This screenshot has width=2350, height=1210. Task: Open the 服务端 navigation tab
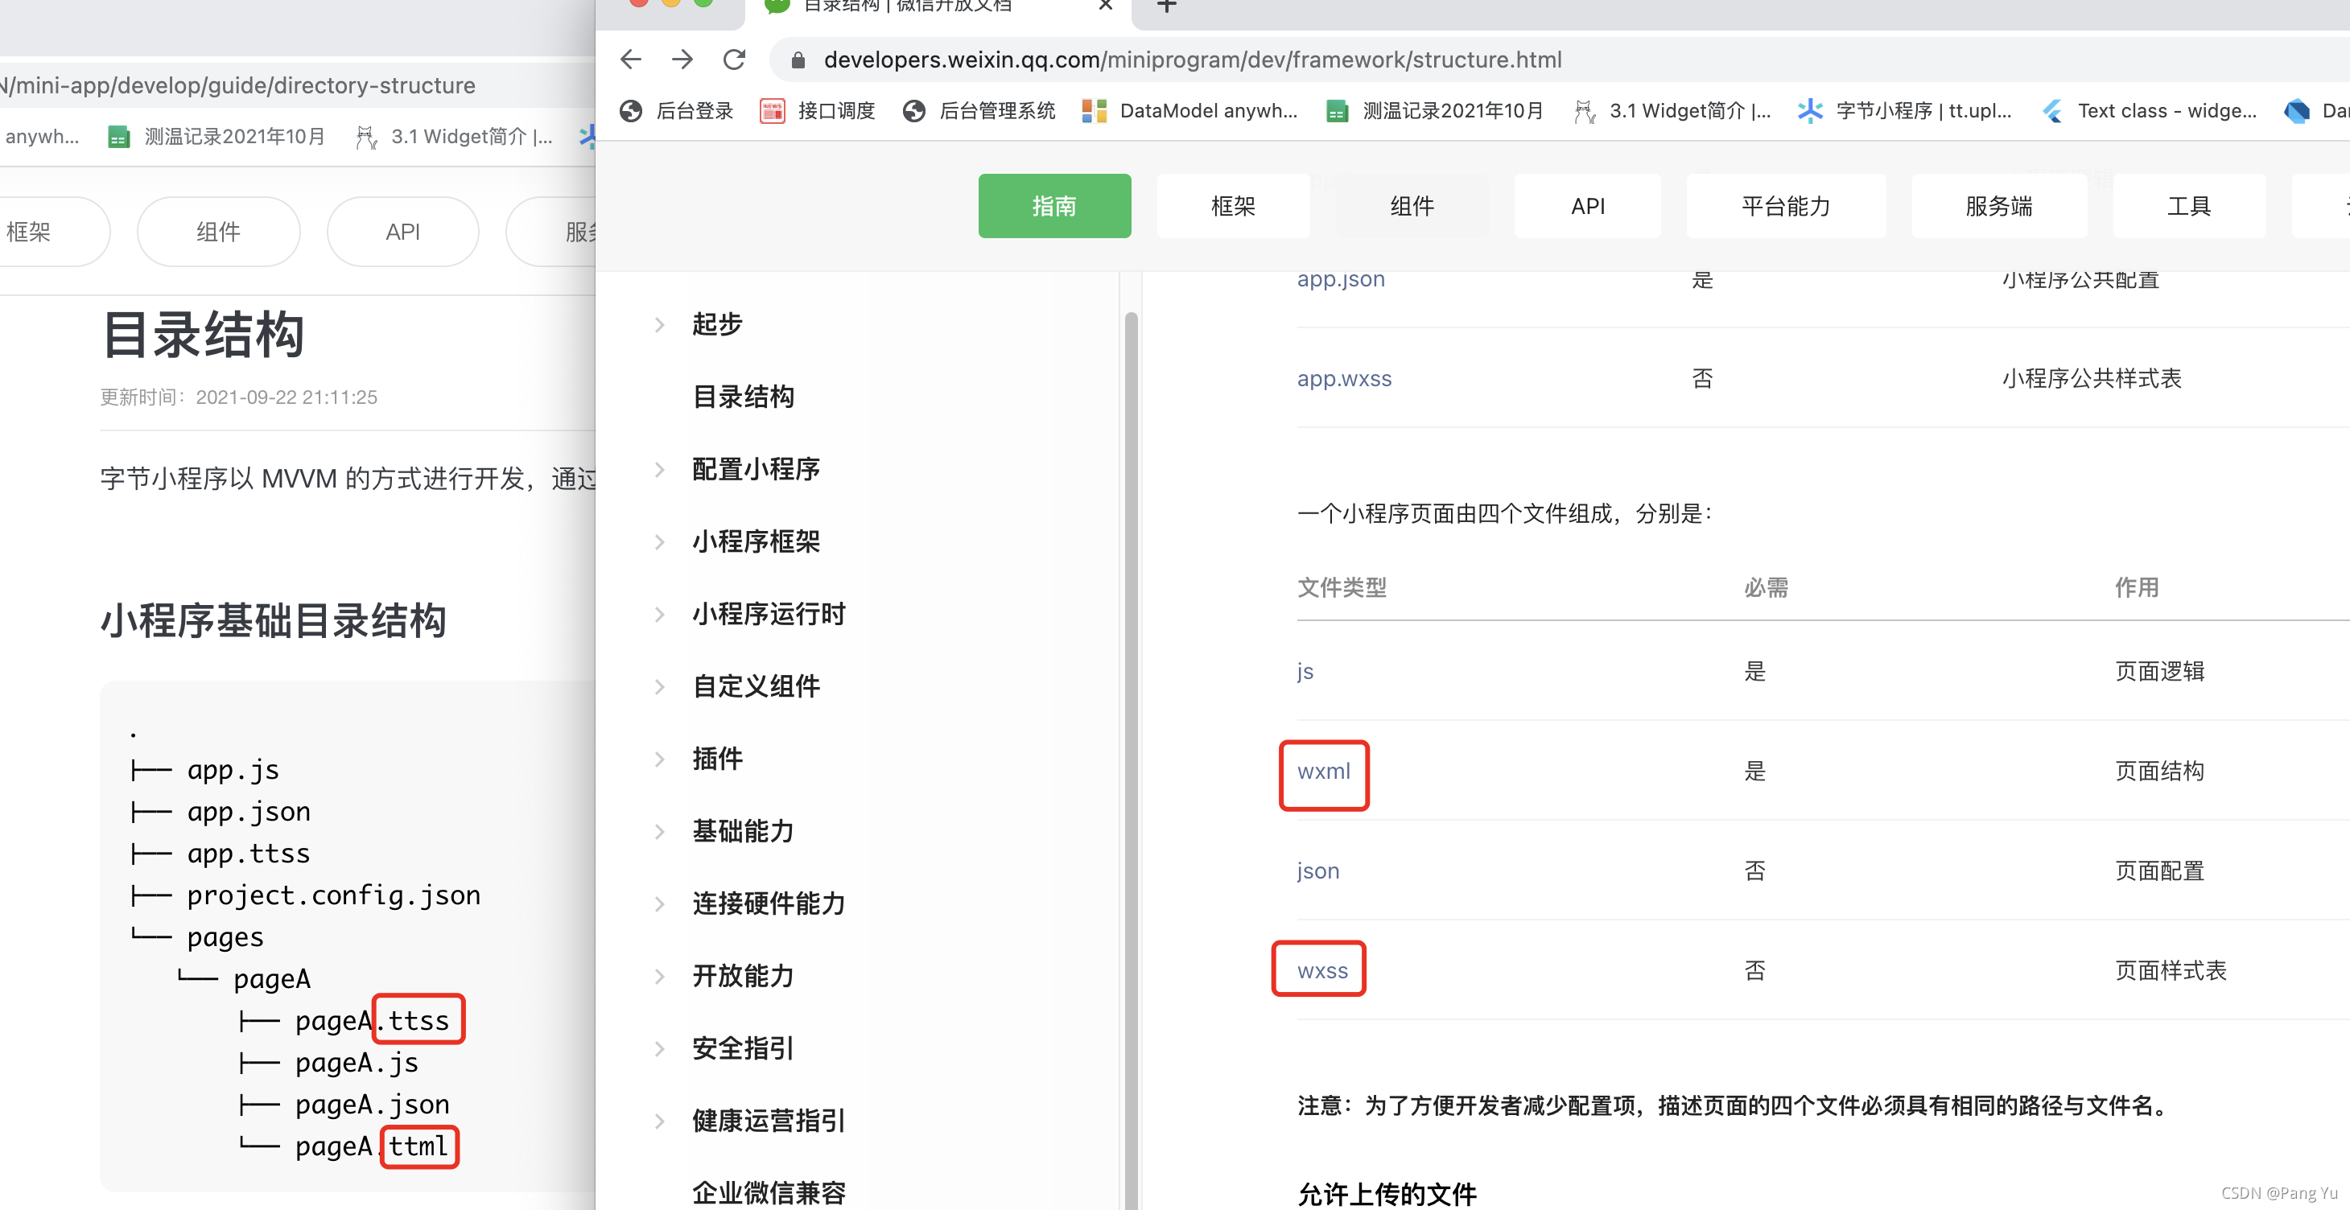click(1999, 206)
